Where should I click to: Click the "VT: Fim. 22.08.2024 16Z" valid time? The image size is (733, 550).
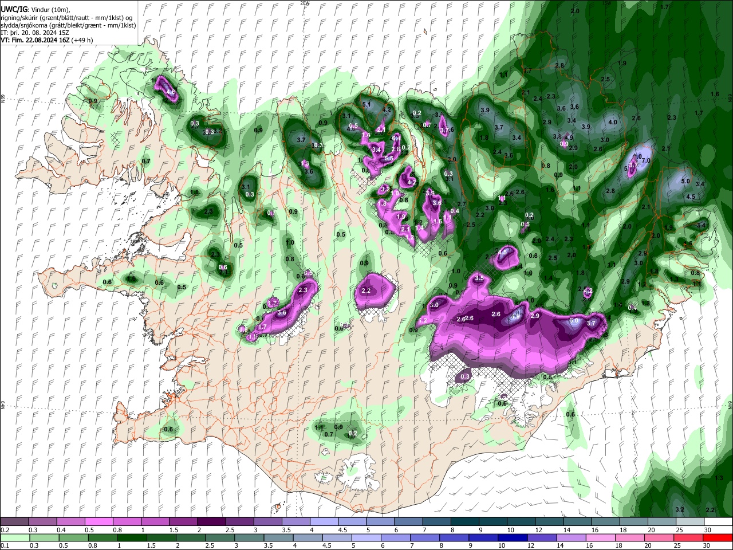(x=36, y=40)
